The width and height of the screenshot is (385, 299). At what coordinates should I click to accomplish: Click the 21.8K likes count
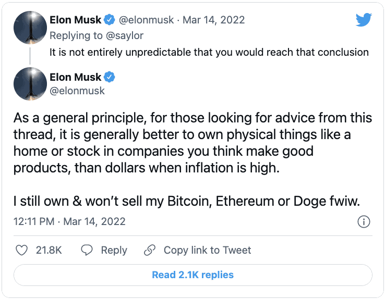point(49,250)
